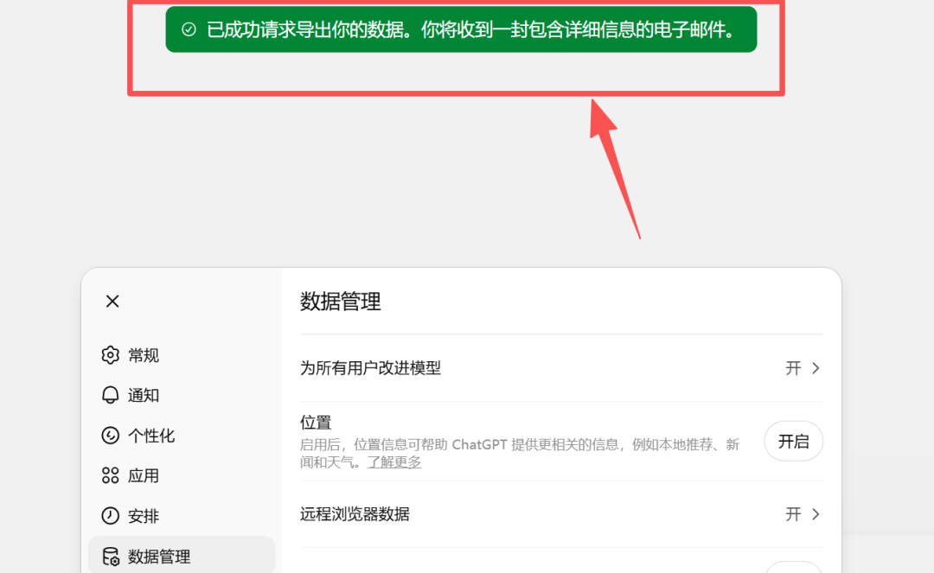Viewport: 934px width, 573px height.
Task: Click the gear icon next to 常规
Action: (110, 355)
